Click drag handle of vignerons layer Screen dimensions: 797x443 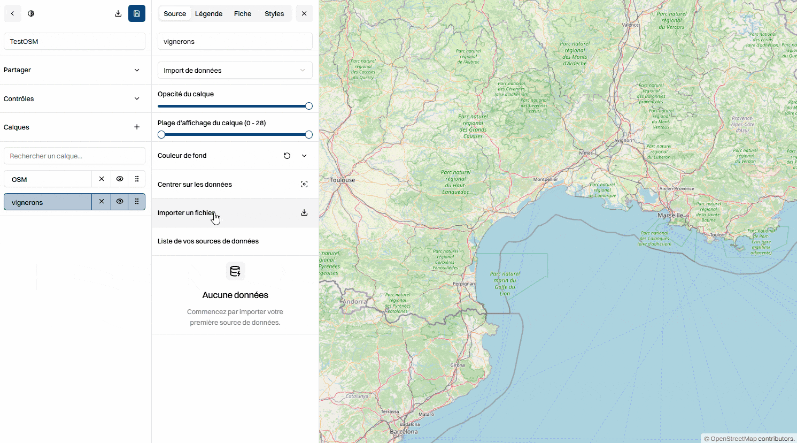137,202
